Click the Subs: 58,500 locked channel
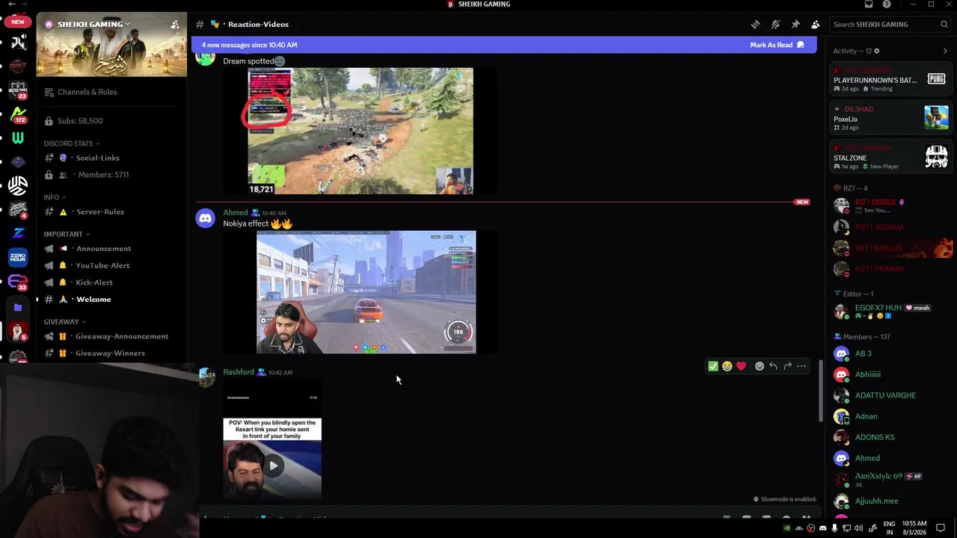This screenshot has height=538, width=957. coord(111,121)
